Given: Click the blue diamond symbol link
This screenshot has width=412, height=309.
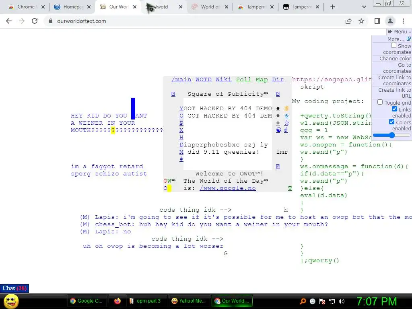Looking at the screenshot, I should click(x=286, y=115).
